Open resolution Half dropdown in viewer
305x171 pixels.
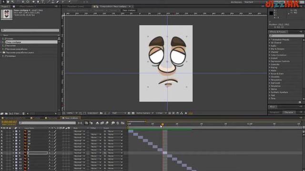point(119,113)
